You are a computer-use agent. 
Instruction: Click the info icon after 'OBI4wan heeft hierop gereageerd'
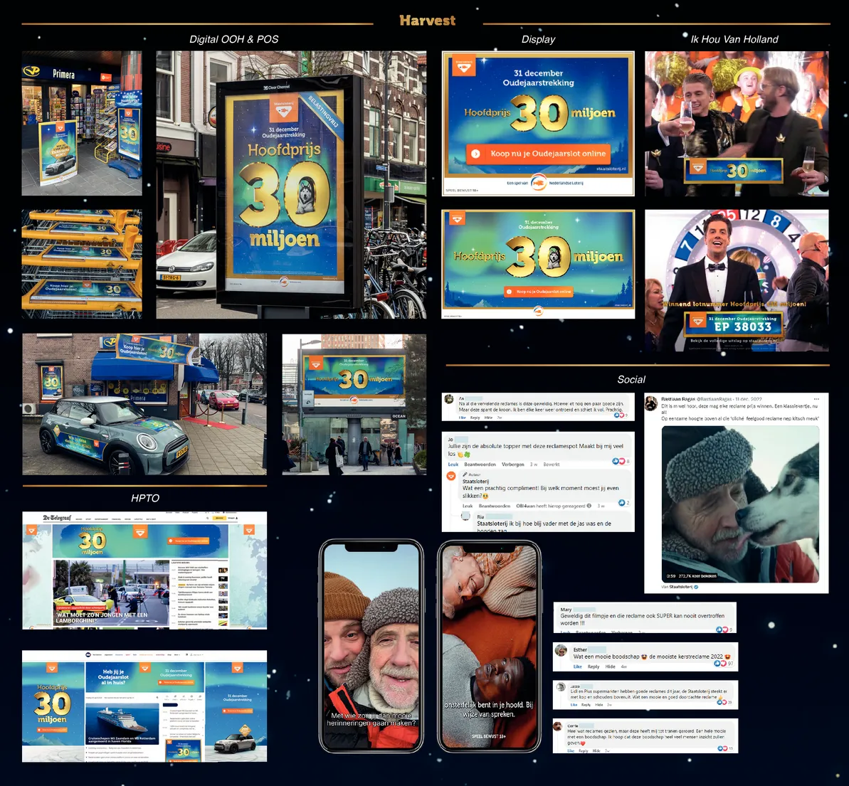point(589,506)
